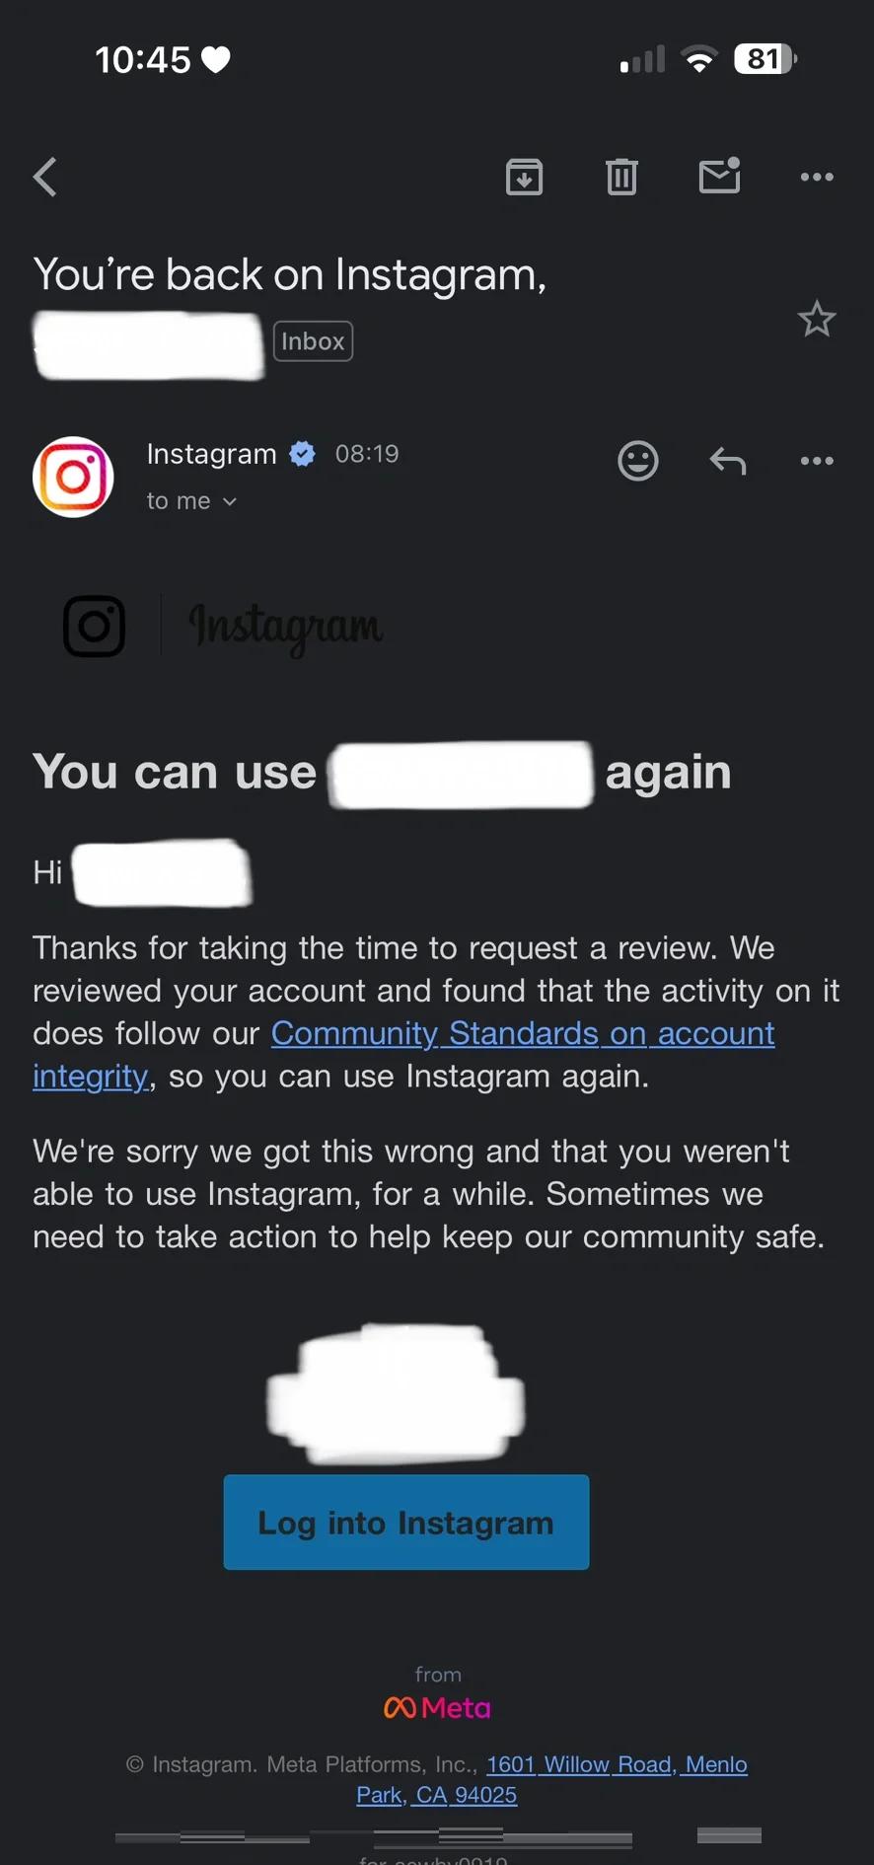Follow the 'integrity' link text

click(x=90, y=1076)
